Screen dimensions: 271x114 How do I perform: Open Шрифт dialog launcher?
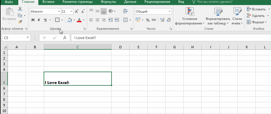coord(85,29)
